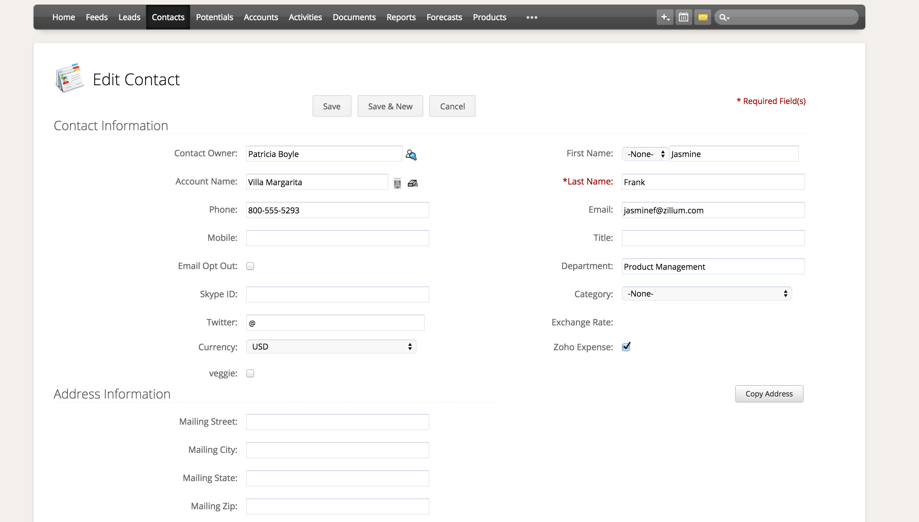
Task: Enable the Email Opt Out checkbox
Action: tap(250, 266)
